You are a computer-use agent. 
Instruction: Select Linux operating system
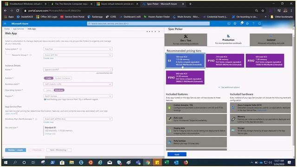point(49,90)
